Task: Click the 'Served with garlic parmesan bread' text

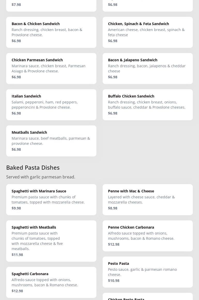Action: point(41,177)
